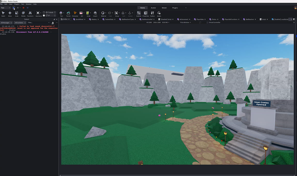The width and height of the screenshot is (297, 176).
Task: Open the All Messages filter dropdown
Action: point(6,23)
